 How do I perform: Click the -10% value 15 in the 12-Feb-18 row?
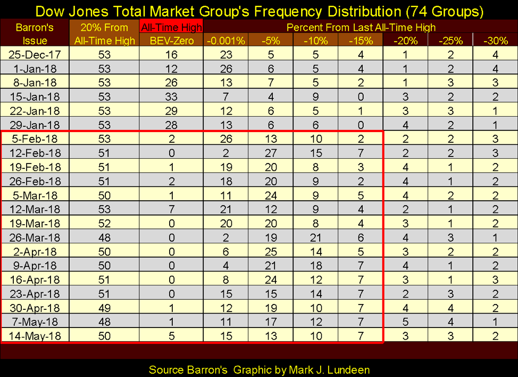(316, 153)
